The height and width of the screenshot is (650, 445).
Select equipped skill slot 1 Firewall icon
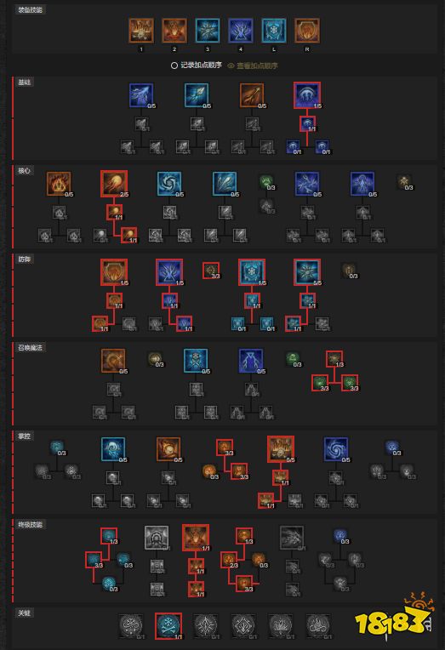point(141,31)
